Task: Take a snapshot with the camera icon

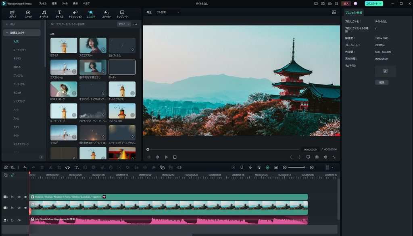Action: (317, 157)
